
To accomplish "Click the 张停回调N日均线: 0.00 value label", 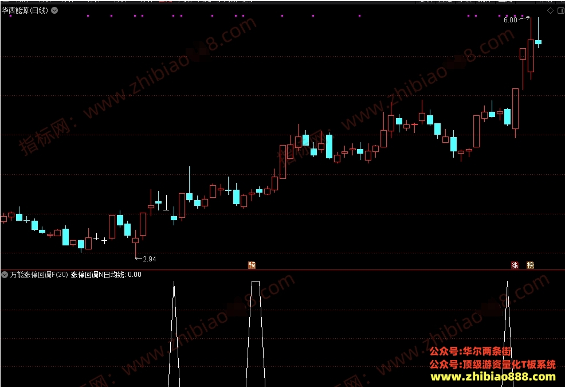I will coord(107,275).
